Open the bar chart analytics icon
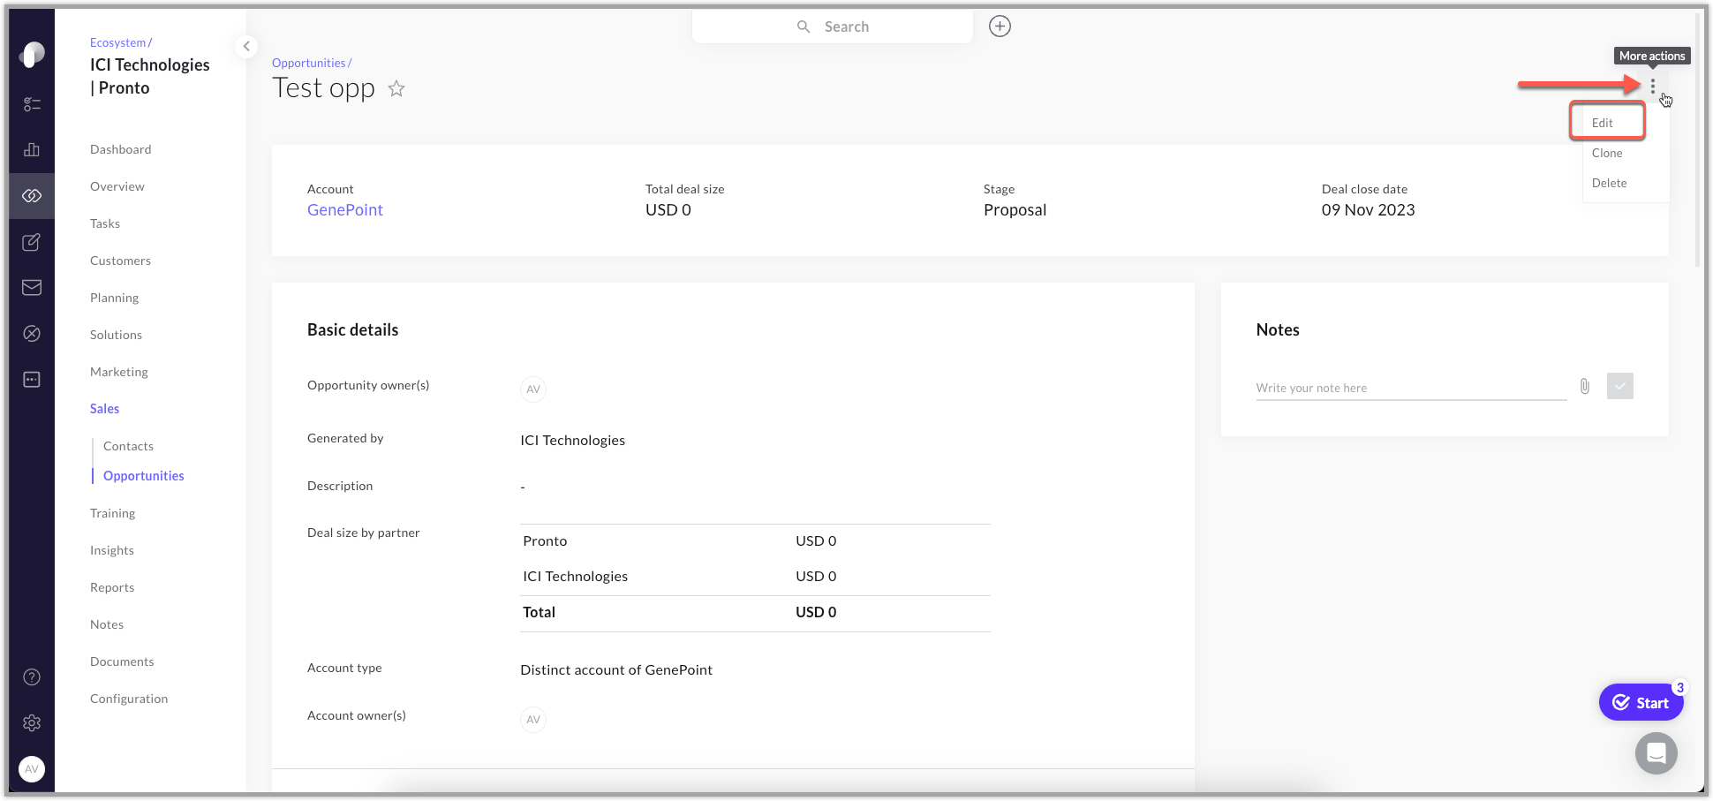The width and height of the screenshot is (1713, 801). 32,149
